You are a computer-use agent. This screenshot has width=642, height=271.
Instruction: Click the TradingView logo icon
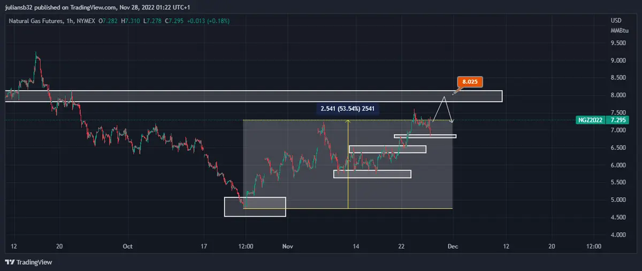pos(10,262)
